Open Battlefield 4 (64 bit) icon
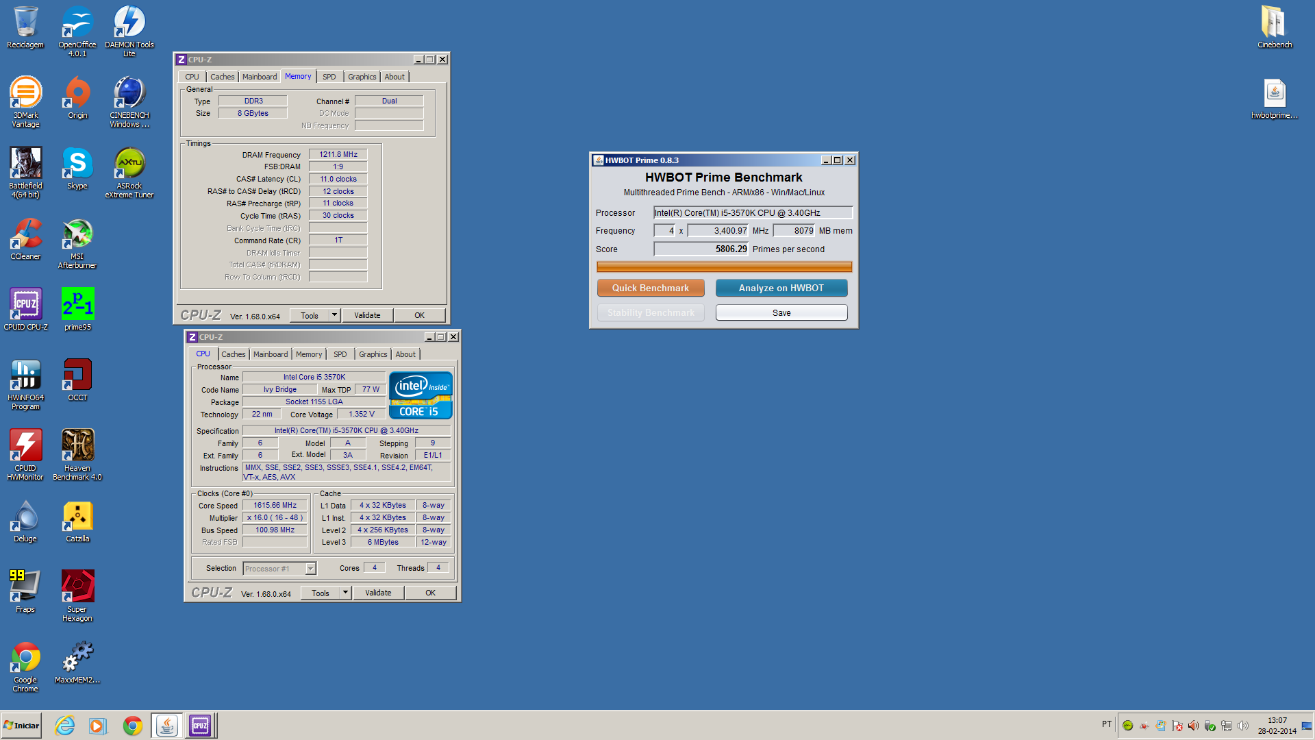This screenshot has height=740, width=1315. (25, 173)
